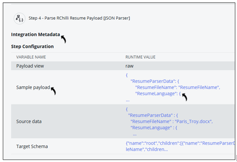Expand the Sample payload ellipsis
This screenshot has width=237, height=162.
point(128,100)
